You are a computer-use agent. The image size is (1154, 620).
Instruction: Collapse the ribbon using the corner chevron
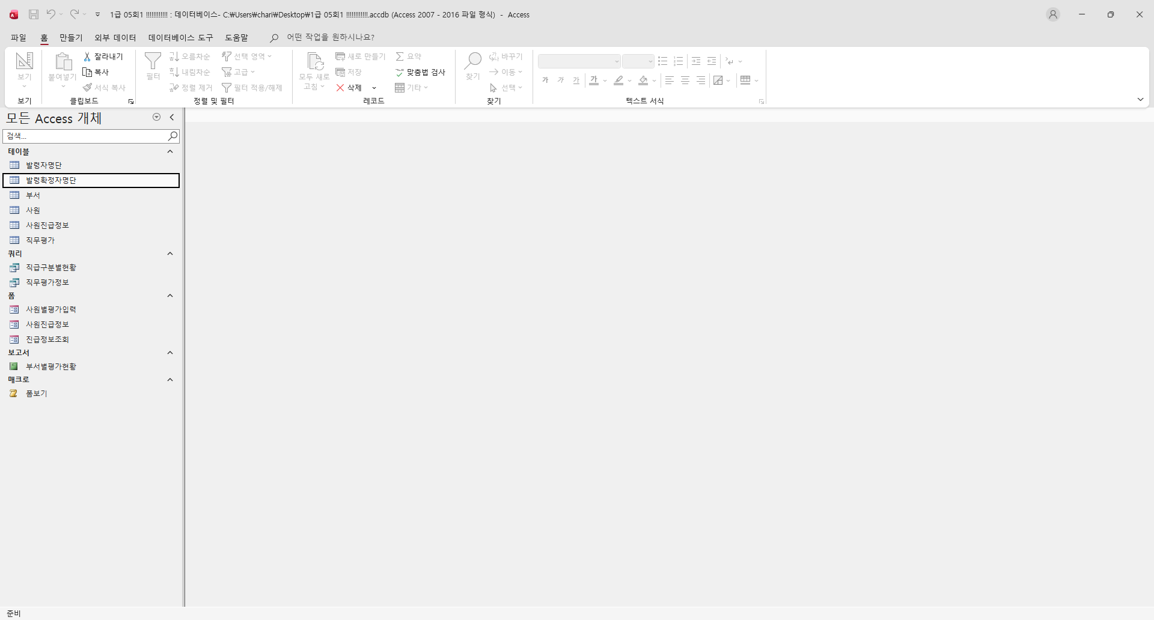1140,100
